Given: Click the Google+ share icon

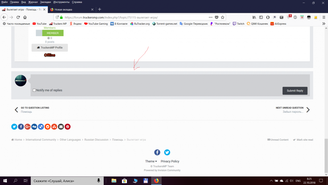Looking at the screenshot, I should click(x=28, y=127).
